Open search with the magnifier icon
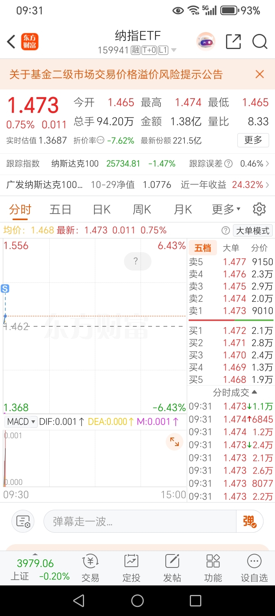 (x=260, y=42)
